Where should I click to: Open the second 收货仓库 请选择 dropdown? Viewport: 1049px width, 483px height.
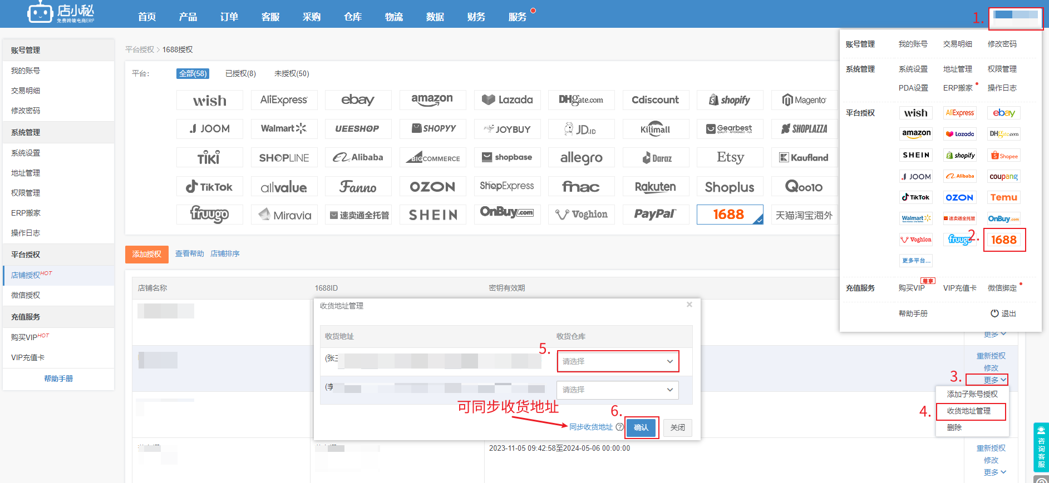pyautogui.click(x=618, y=390)
